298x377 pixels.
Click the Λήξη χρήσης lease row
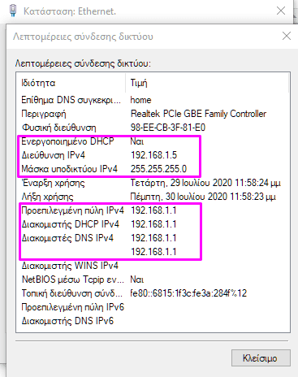coord(153,197)
